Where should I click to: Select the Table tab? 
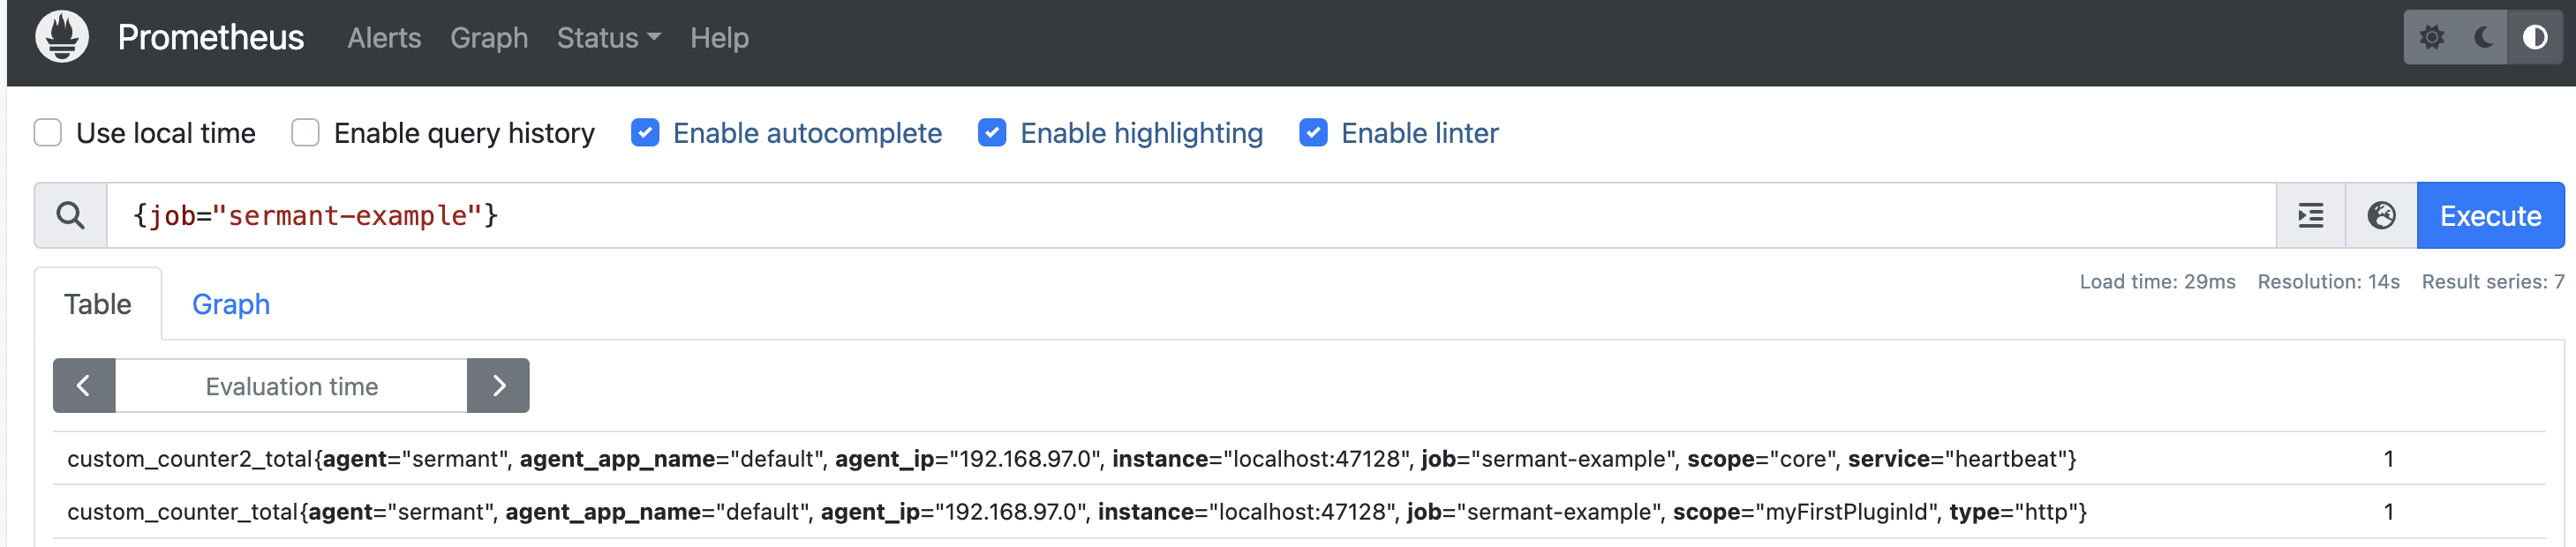point(98,304)
